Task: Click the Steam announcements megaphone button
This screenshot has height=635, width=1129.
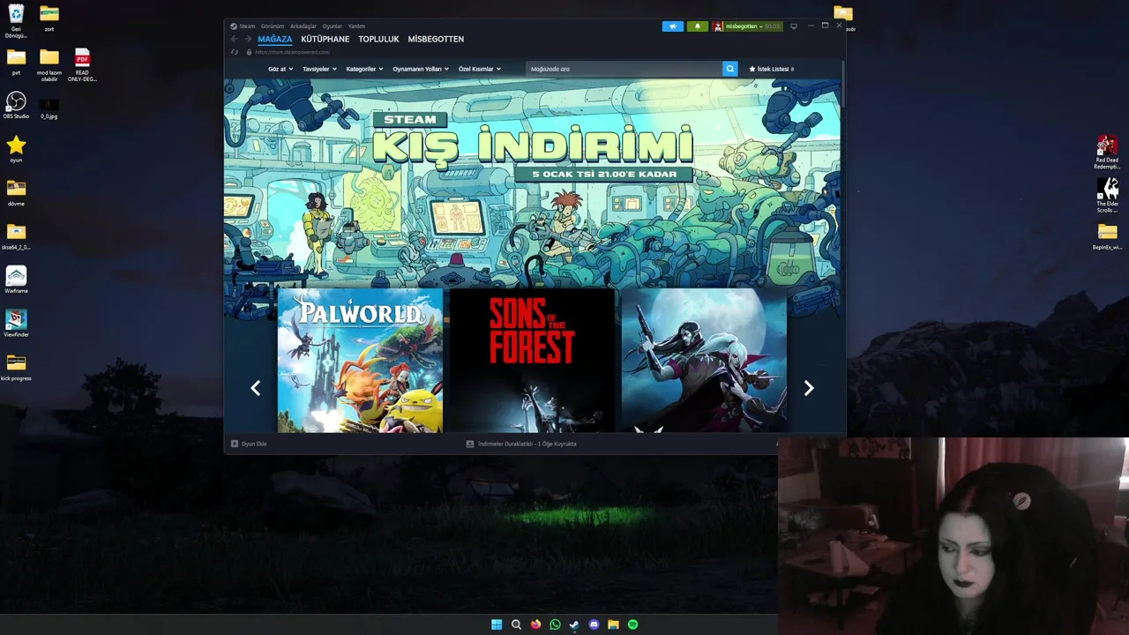Action: (672, 26)
